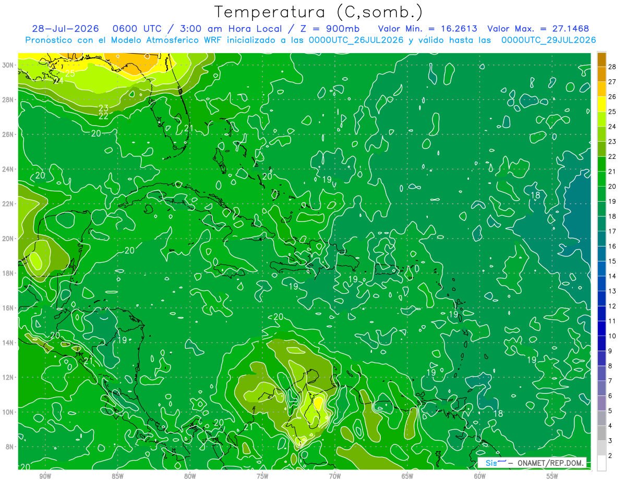Click the "85W" longitude axis label
626x483 pixels.
pos(117,476)
